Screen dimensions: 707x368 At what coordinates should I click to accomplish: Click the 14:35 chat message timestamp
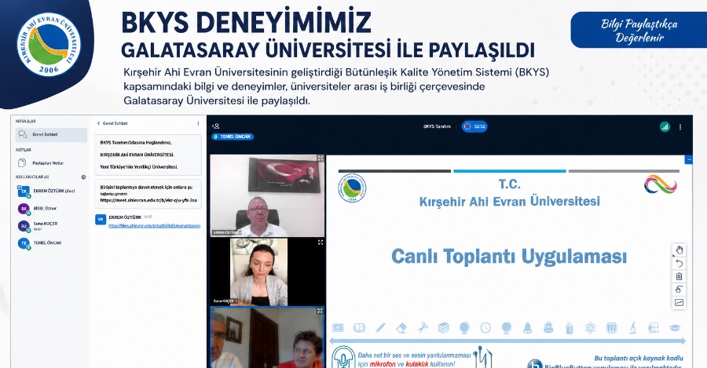tap(148, 217)
